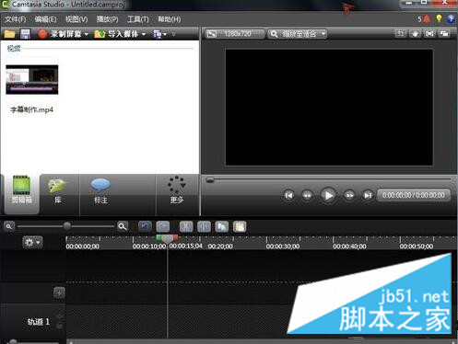
Task: Click the 1280x720 editing dimensions button
Action: point(235,34)
